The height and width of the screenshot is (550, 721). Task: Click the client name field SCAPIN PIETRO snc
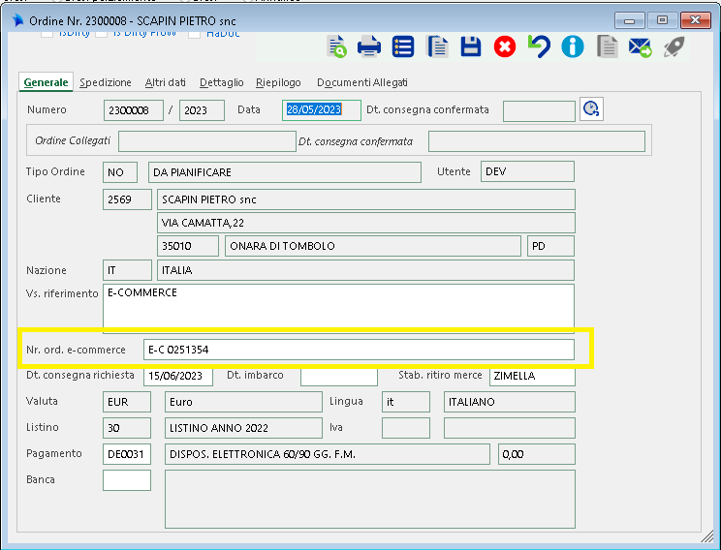[366, 199]
